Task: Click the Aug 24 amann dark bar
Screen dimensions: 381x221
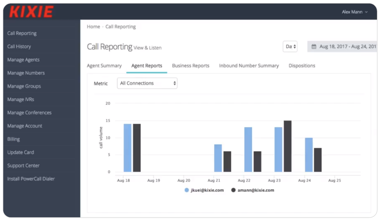Action: click(318, 160)
